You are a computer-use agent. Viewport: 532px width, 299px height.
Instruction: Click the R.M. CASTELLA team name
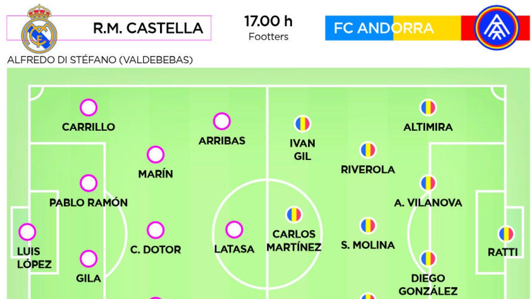tap(148, 28)
